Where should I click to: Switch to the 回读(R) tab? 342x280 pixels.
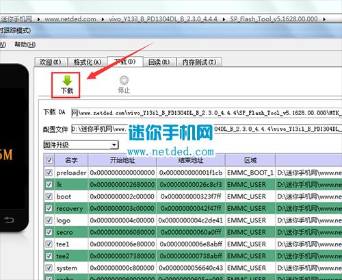pos(159,62)
